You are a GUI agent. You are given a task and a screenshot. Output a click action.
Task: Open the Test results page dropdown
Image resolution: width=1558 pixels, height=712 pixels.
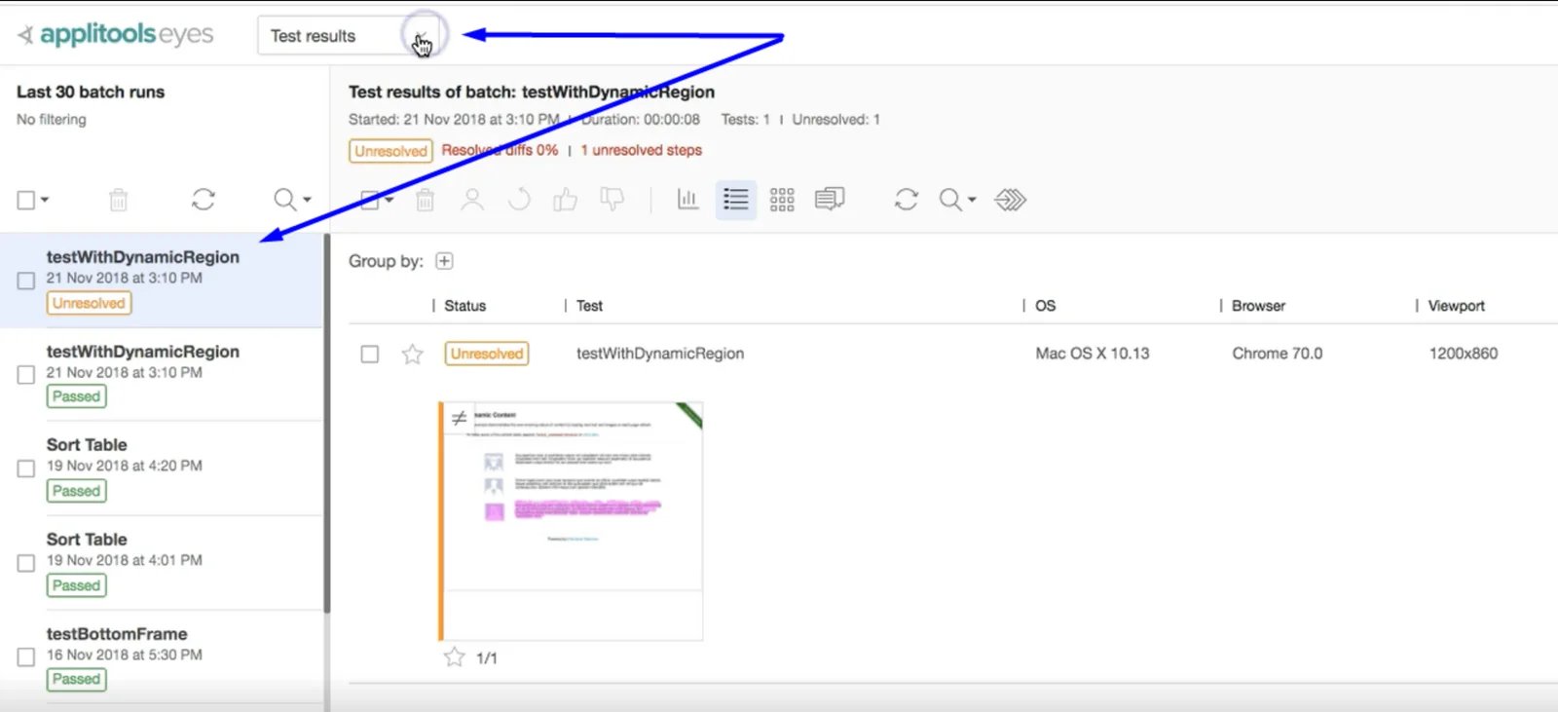point(347,36)
